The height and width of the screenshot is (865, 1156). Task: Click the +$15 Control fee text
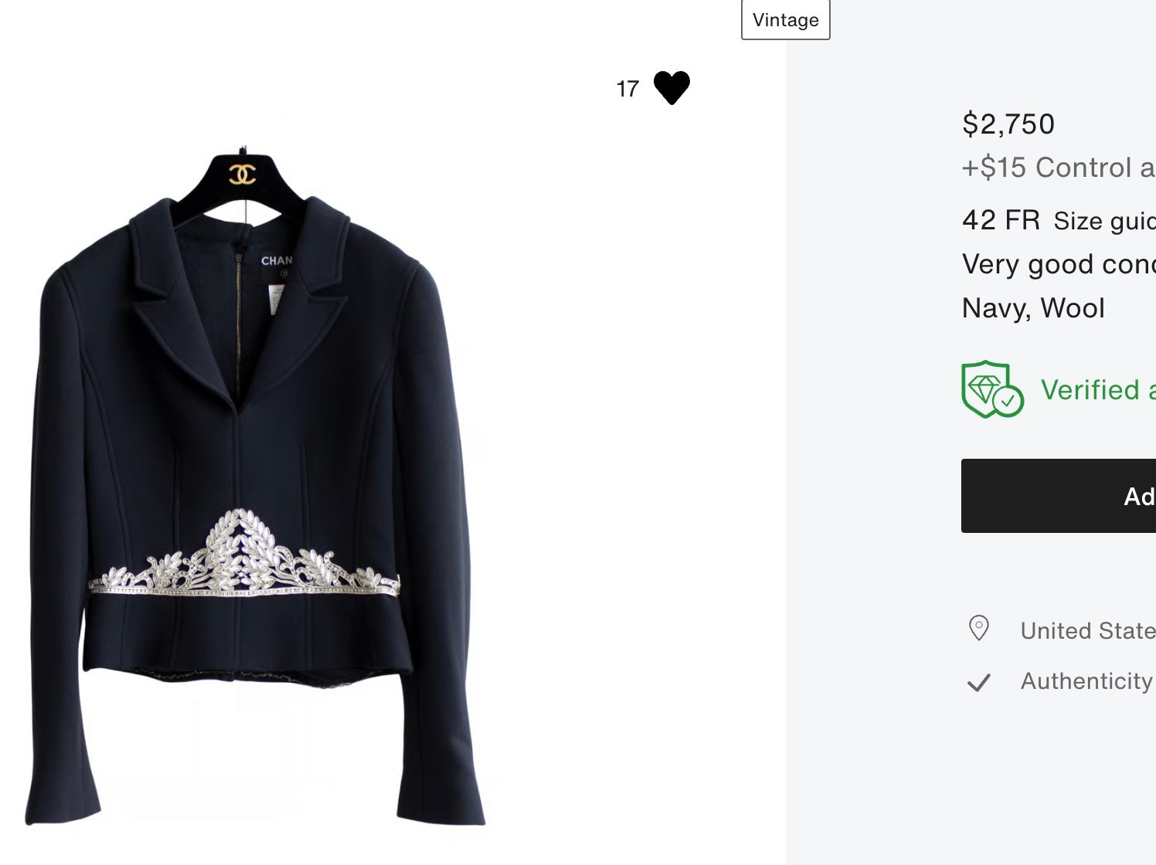tap(1059, 168)
